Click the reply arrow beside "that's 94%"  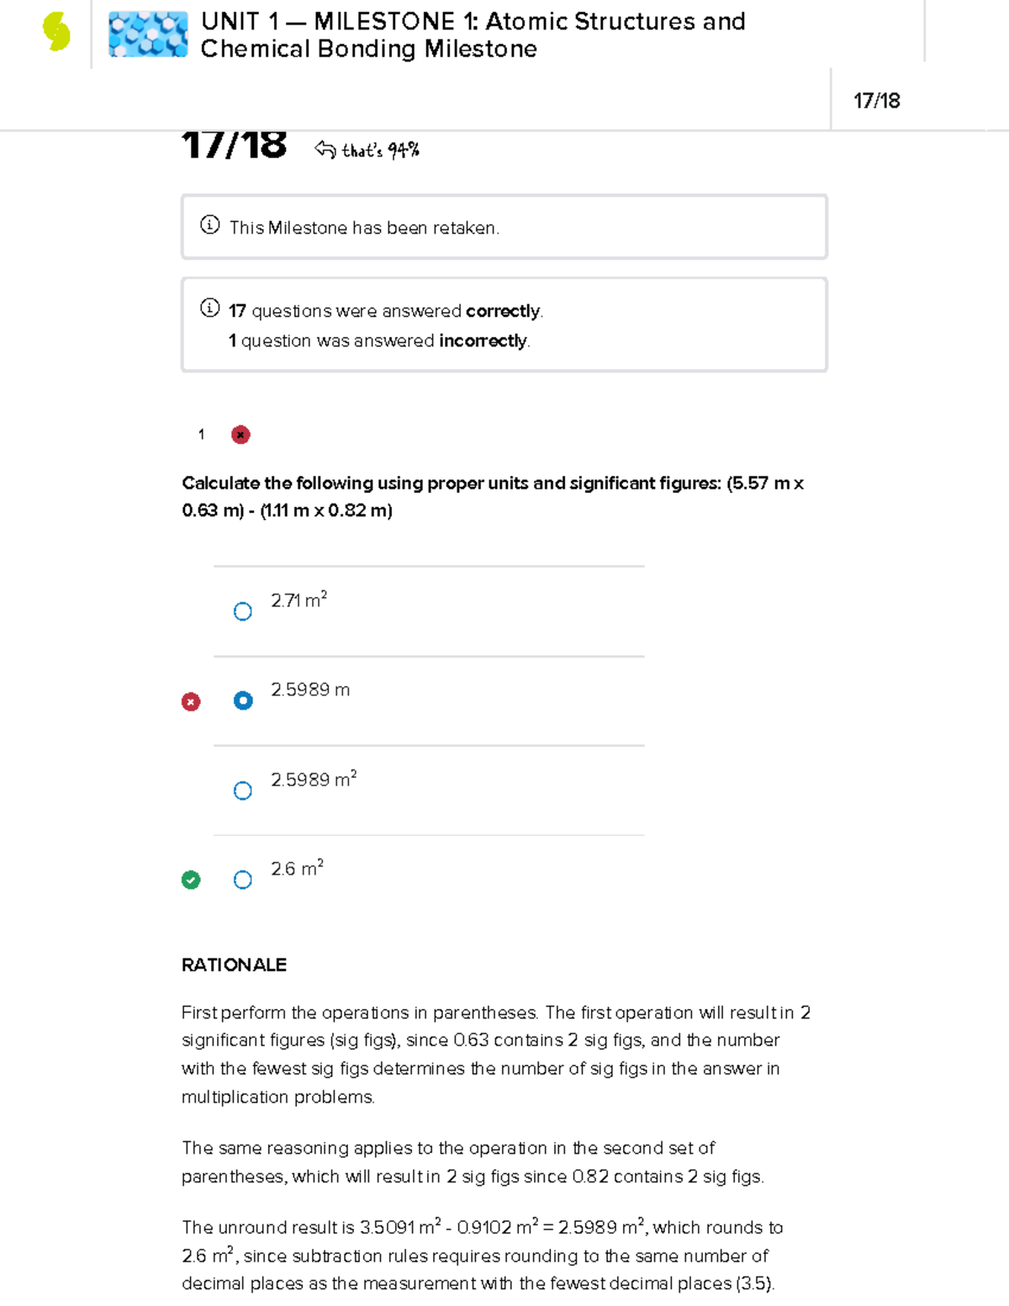coord(325,150)
